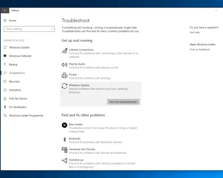
Task: Click Run the troubleshooter button
Action: (123, 102)
